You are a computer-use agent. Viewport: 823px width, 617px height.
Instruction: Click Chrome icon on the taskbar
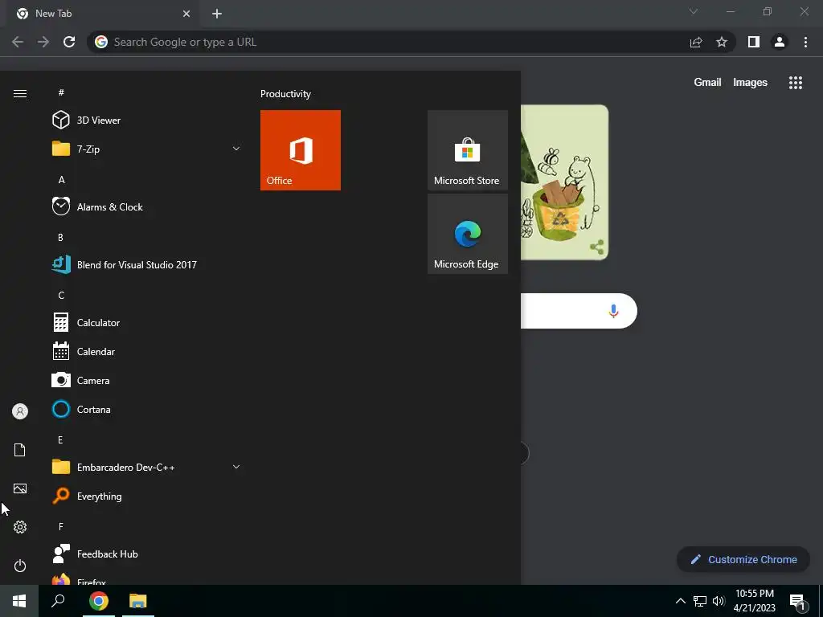[99, 601]
